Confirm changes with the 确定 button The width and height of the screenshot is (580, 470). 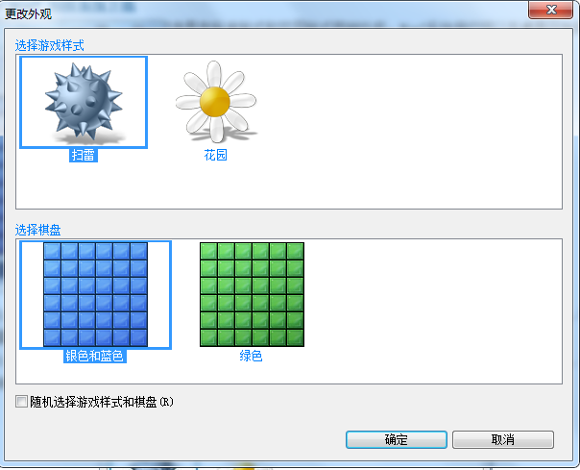(397, 439)
